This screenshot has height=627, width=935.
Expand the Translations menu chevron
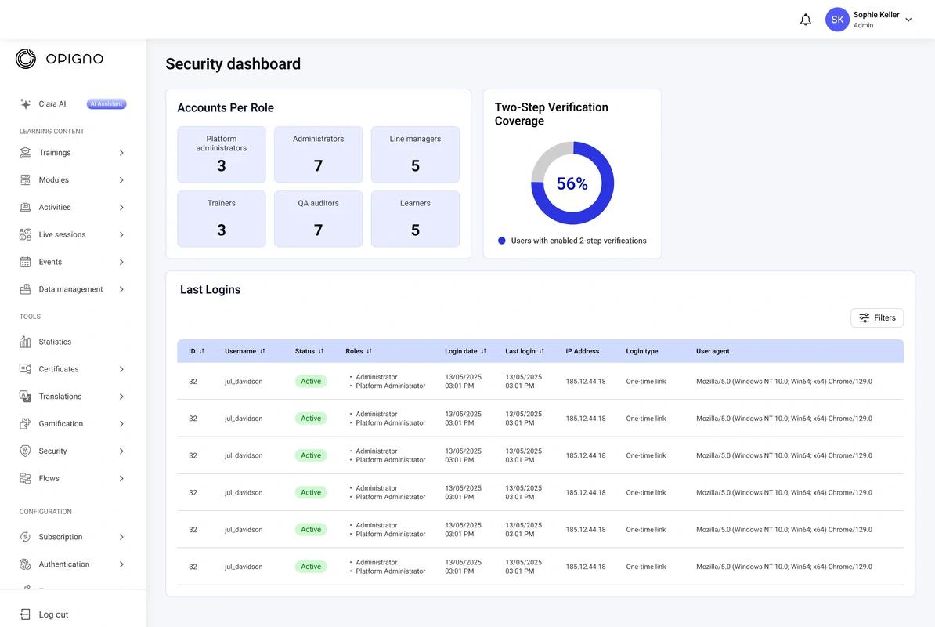tap(121, 396)
